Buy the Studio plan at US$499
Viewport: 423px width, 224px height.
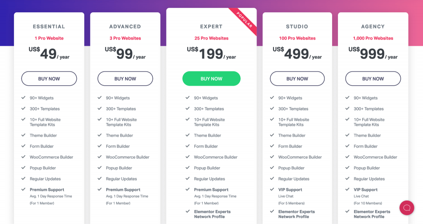click(x=297, y=79)
